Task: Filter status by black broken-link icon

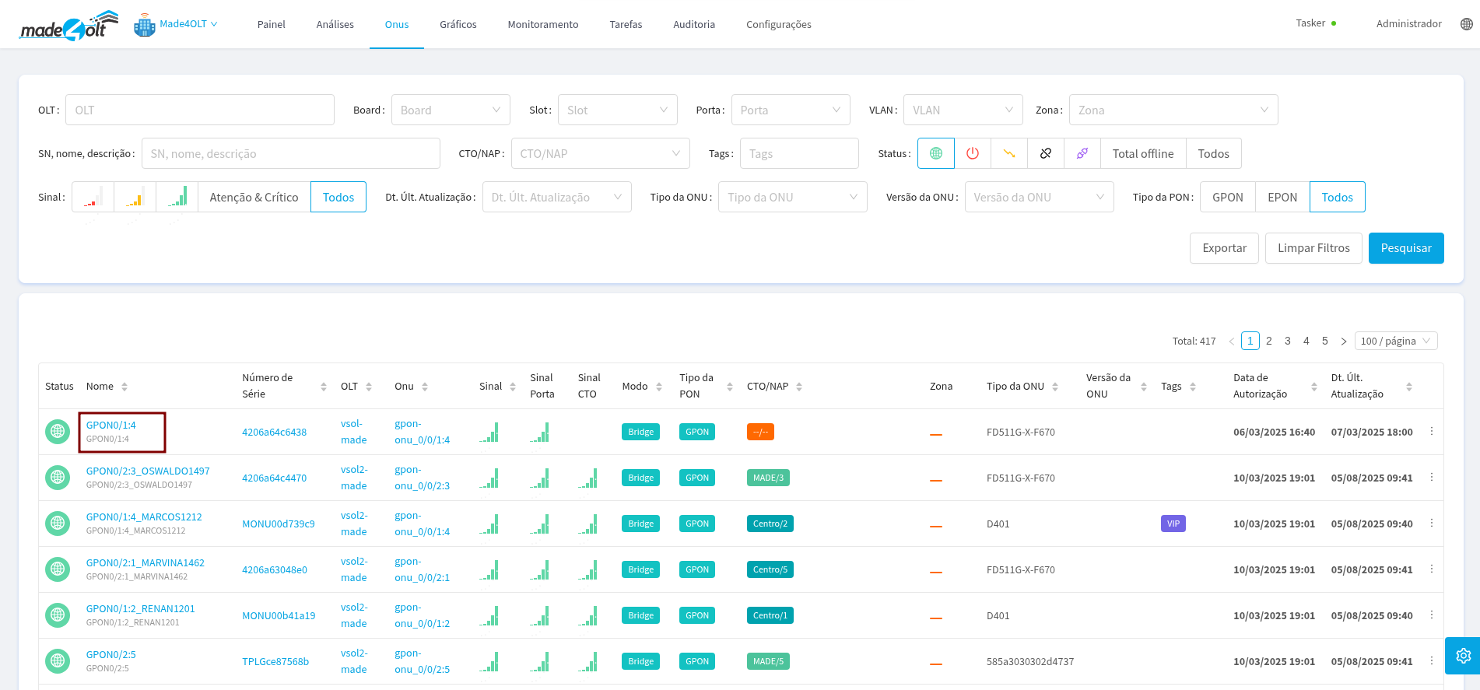Action: (x=1046, y=153)
